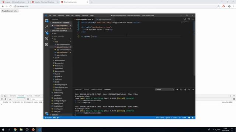Image resolution: width=236 pixels, height=132 pixels.
Task: Open Explorer view in VS Code activity bar
Action: (x=46, y=20)
